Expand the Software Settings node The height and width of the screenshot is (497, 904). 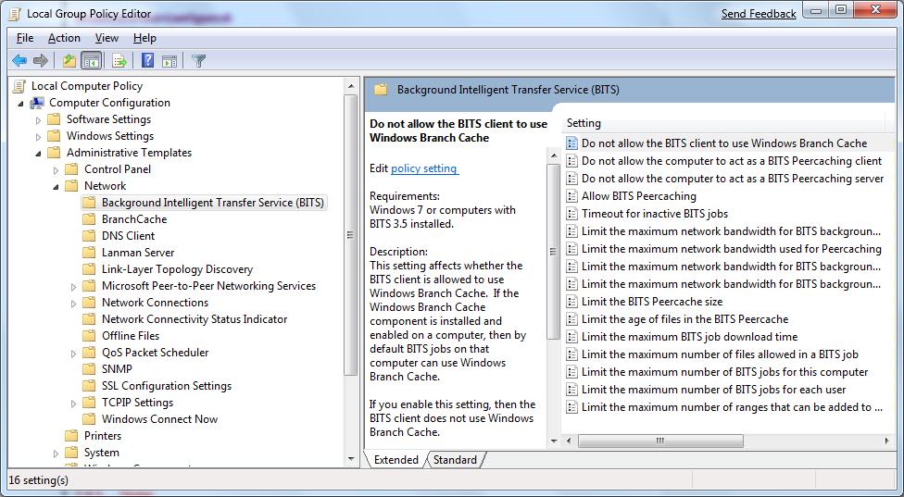tap(39, 119)
